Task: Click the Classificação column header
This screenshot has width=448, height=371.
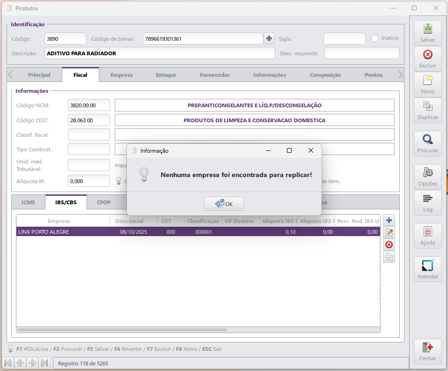Action: click(203, 221)
